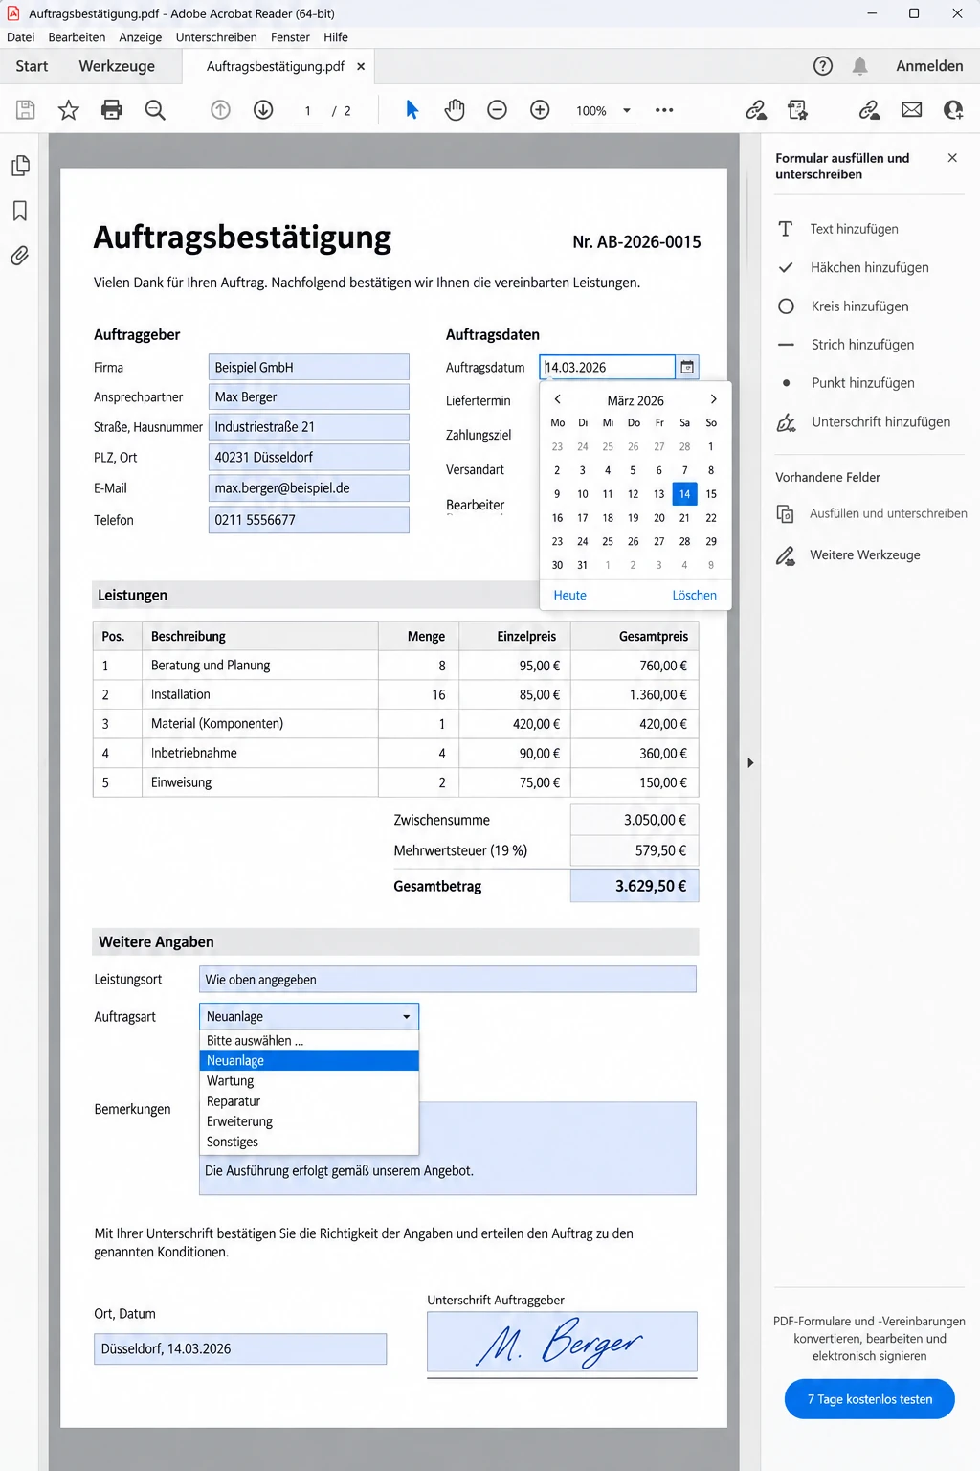980x1471 pixels.
Task: Open the zoom level 100% dropdown
Action: tap(627, 110)
